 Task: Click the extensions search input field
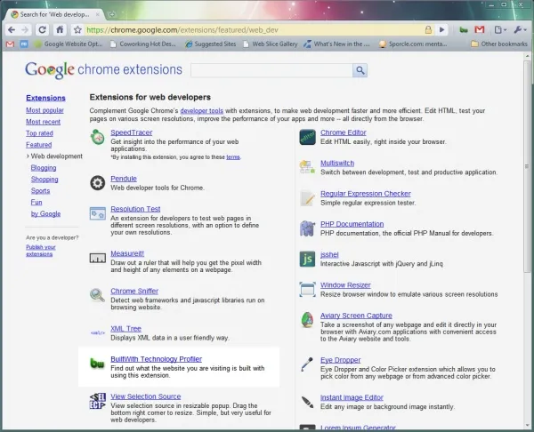tap(271, 70)
